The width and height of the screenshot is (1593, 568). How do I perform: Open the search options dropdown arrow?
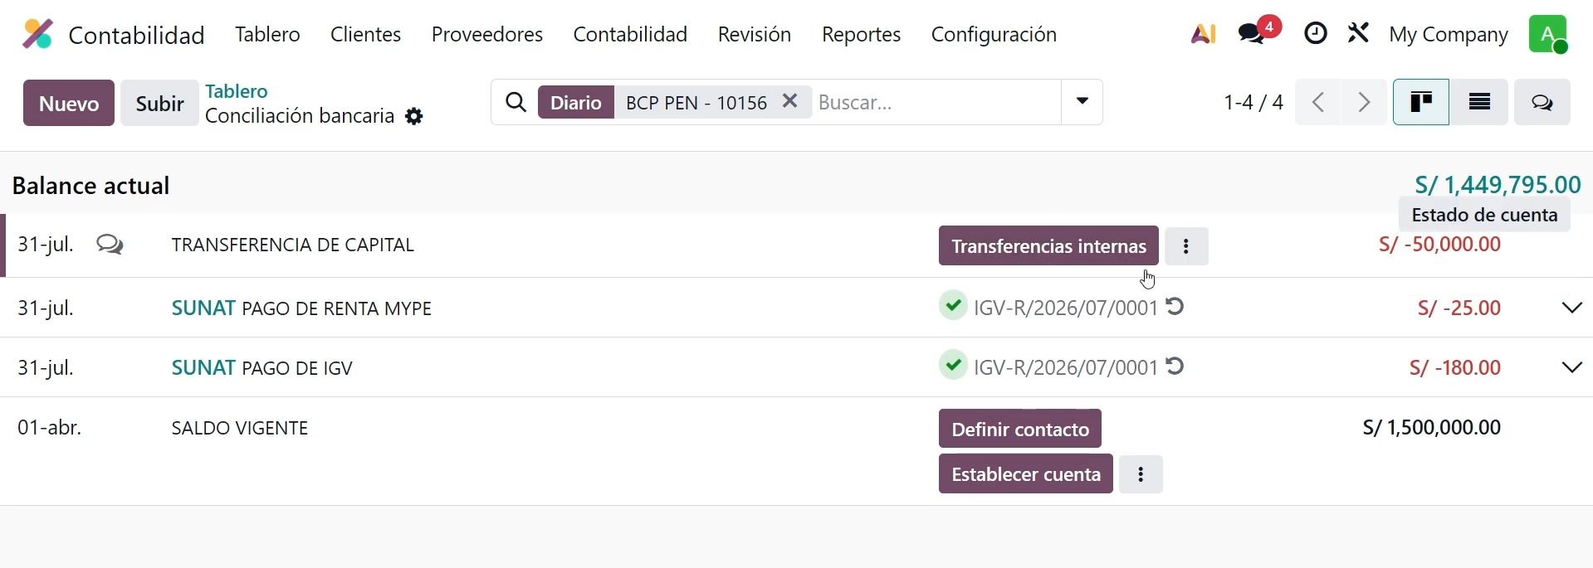tap(1082, 102)
